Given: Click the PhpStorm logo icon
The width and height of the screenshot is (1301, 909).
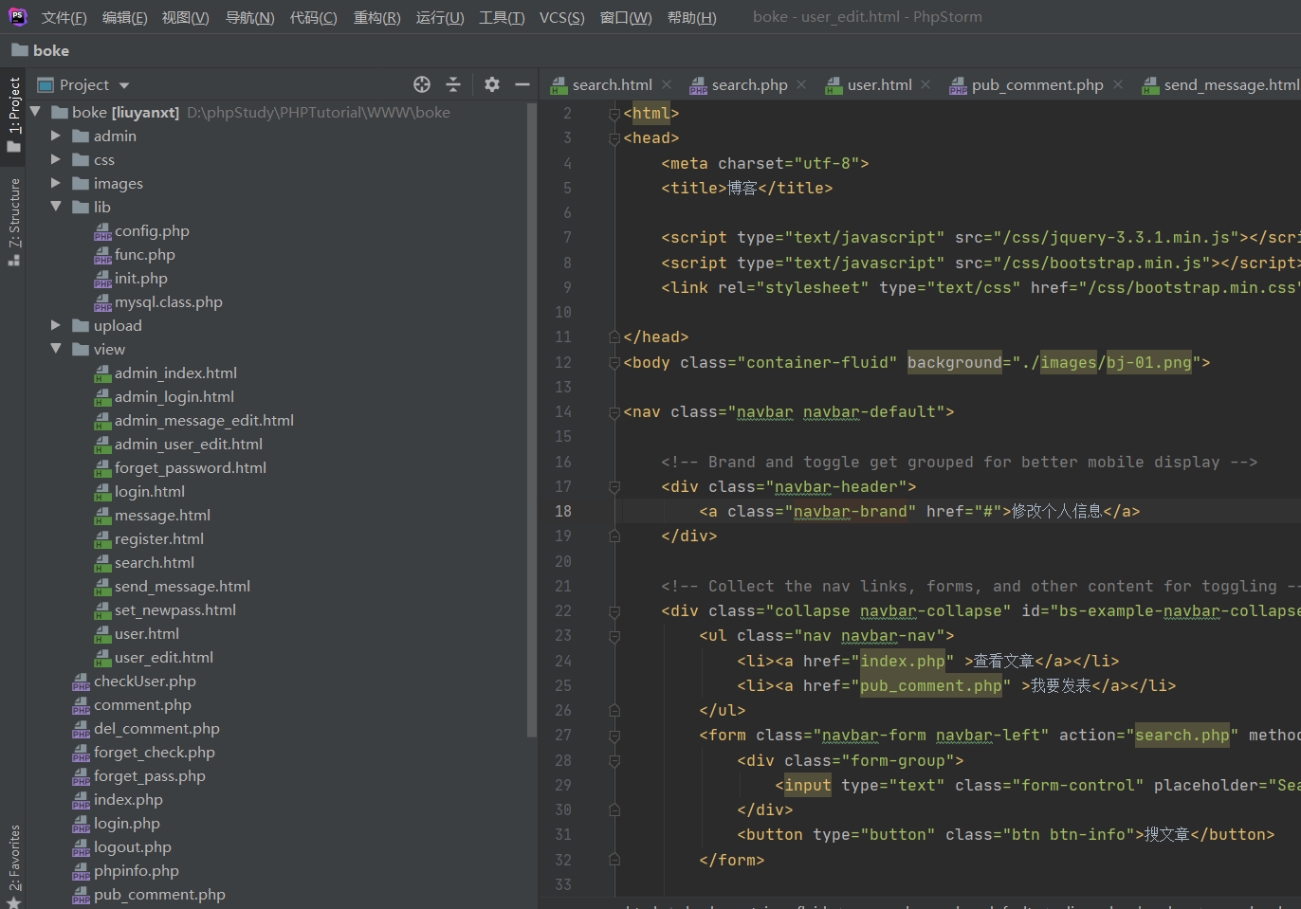Looking at the screenshot, I should [18, 17].
